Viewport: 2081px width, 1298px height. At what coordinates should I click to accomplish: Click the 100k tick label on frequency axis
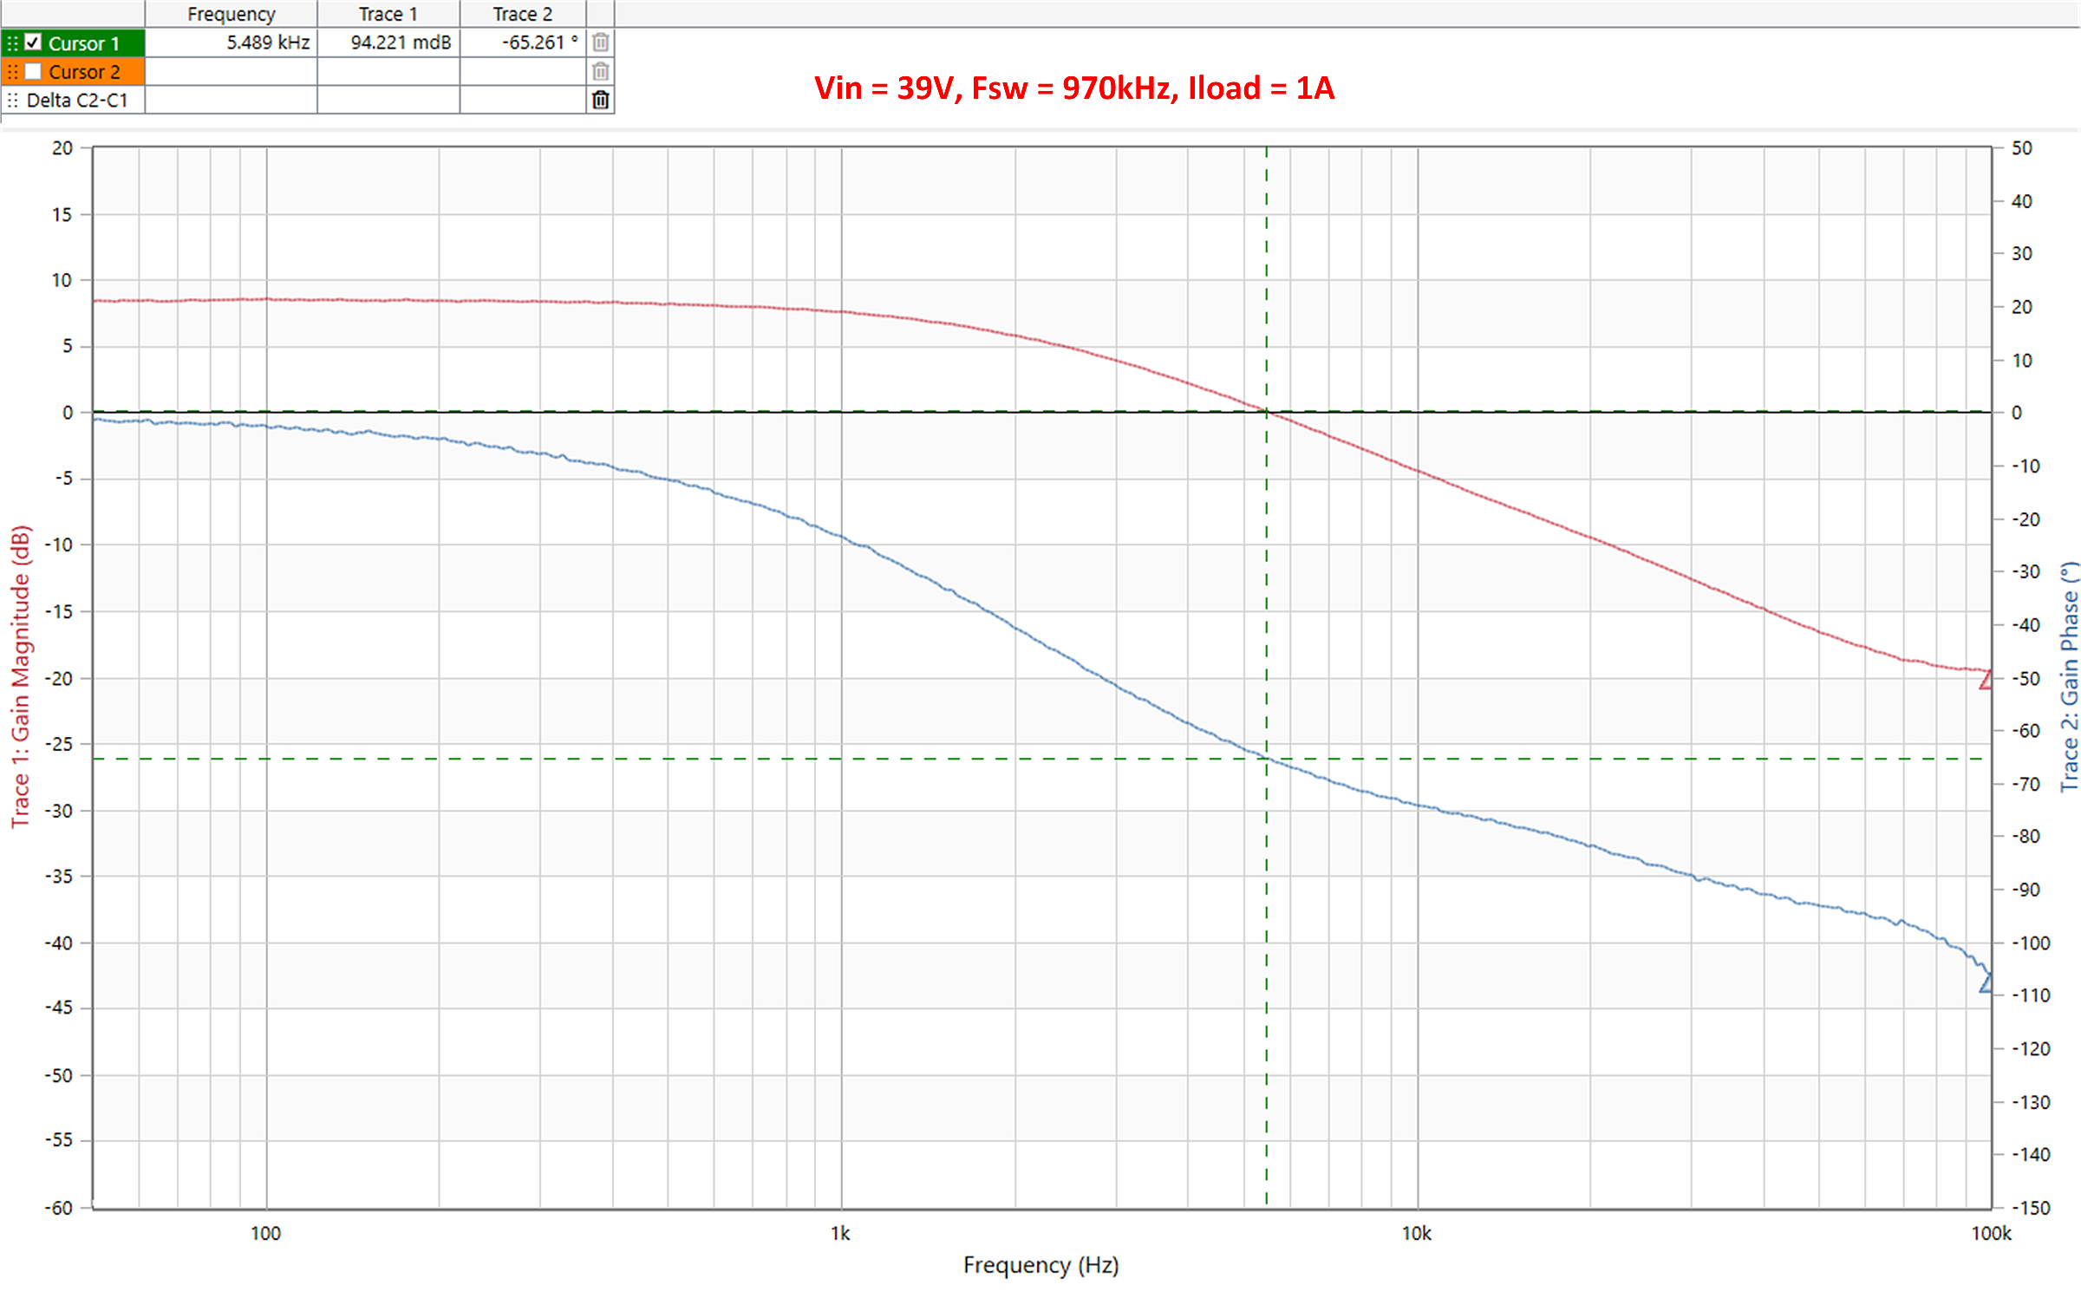tap(1991, 1233)
